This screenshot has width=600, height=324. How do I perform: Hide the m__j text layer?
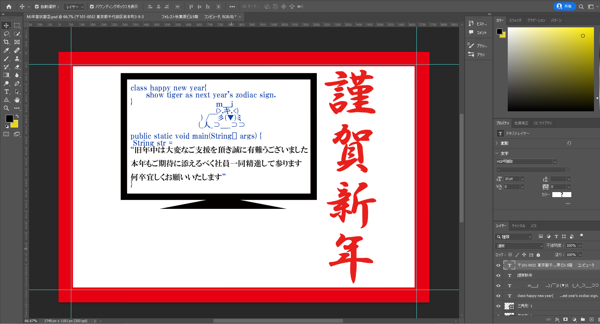tap(498, 286)
